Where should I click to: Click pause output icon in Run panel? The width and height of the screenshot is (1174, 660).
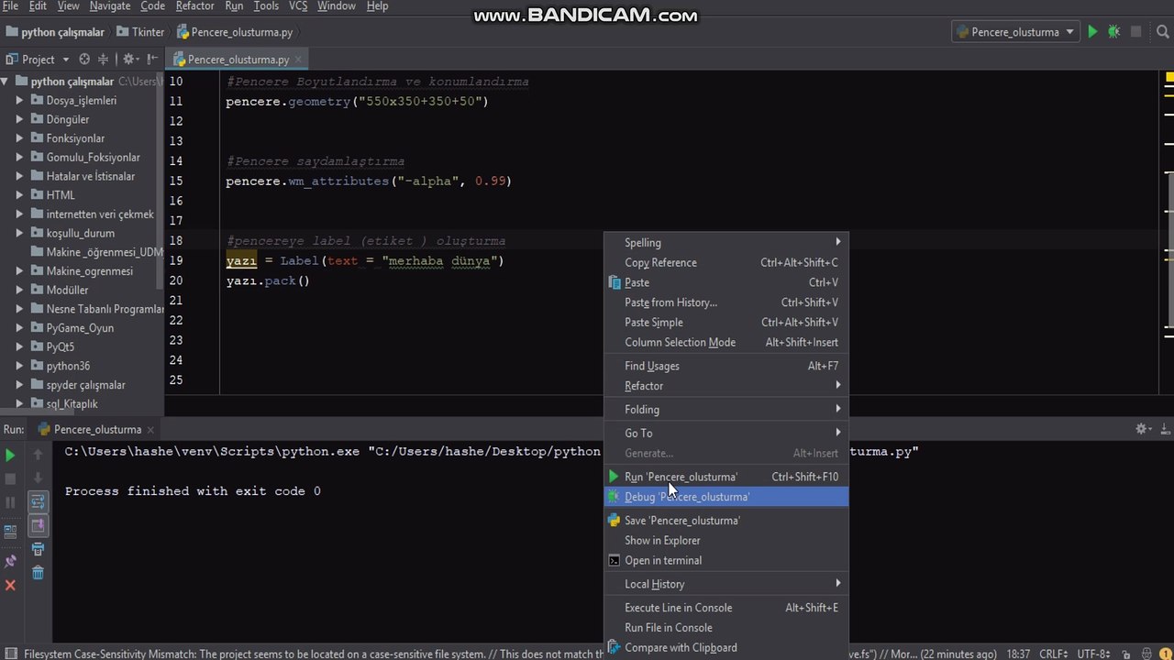pyautogui.click(x=10, y=502)
